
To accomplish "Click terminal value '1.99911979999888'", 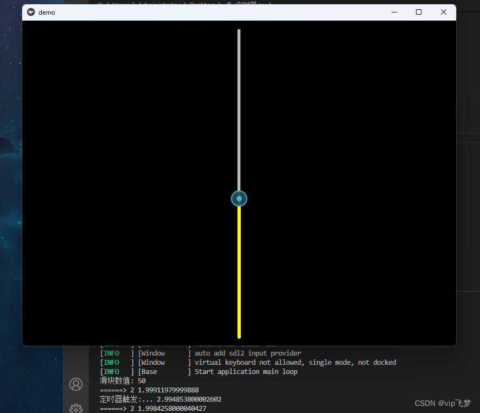I will [168, 390].
